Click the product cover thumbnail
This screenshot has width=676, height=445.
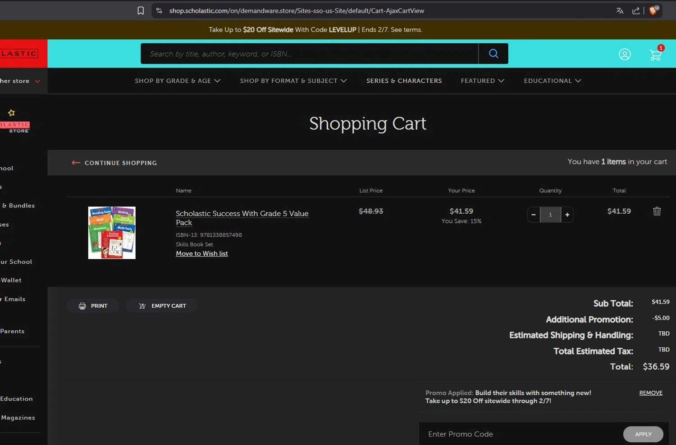(x=112, y=233)
